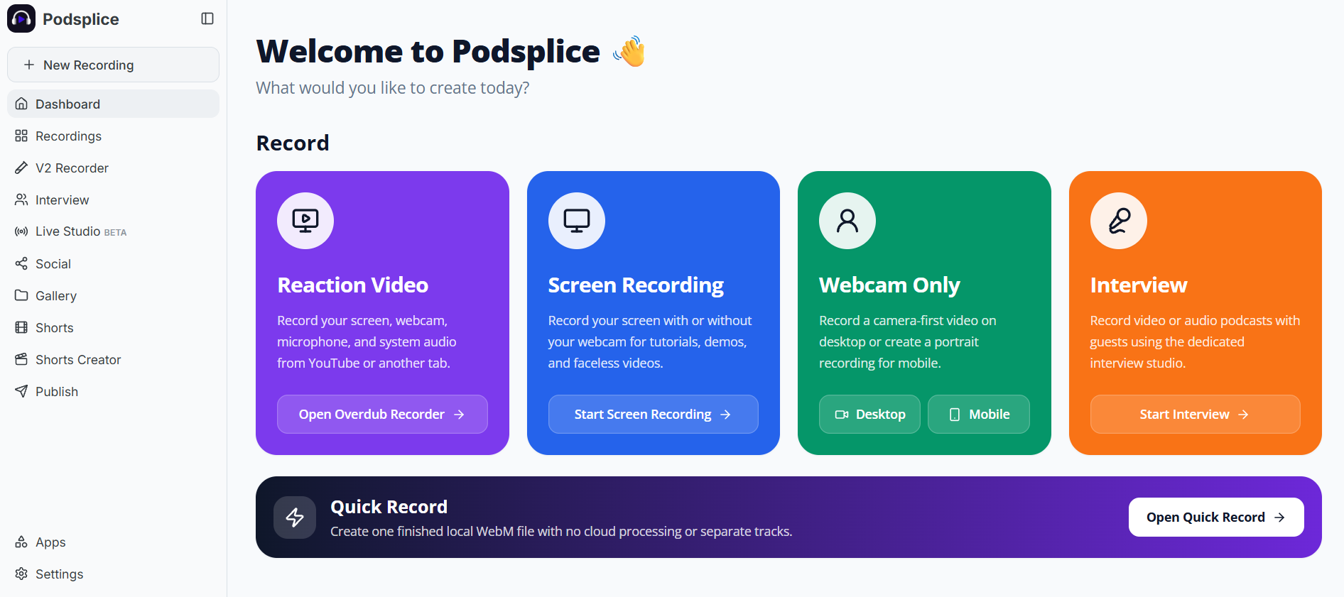Choose Desktop webcam recording
The height and width of the screenshot is (597, 1344).
click(869, 414)
